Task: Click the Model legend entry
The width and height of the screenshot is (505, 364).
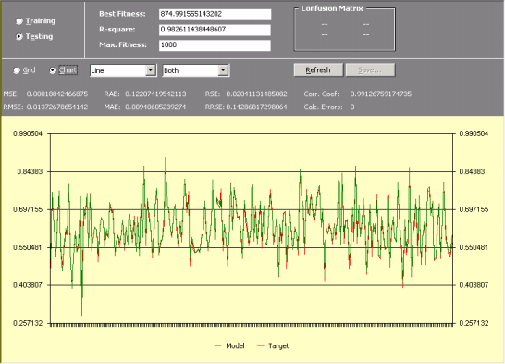Action: (229, 346)
